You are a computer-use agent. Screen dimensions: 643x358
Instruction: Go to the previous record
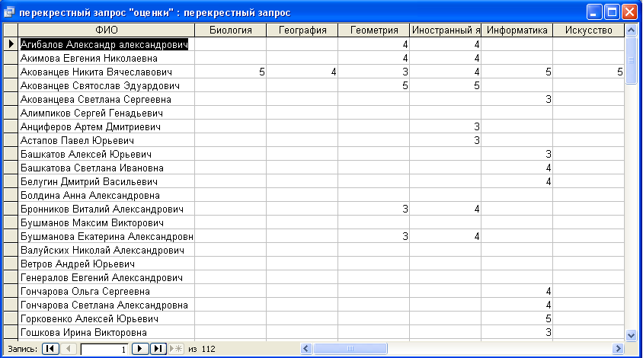(69, 349)
